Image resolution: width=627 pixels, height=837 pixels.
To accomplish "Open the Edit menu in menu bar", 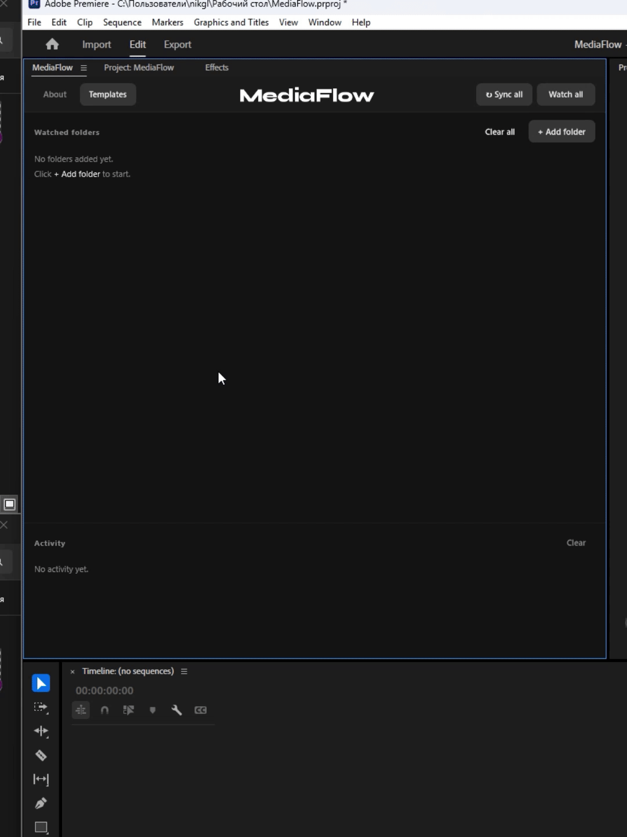I will pyautogui.click(x=59, y=22).
